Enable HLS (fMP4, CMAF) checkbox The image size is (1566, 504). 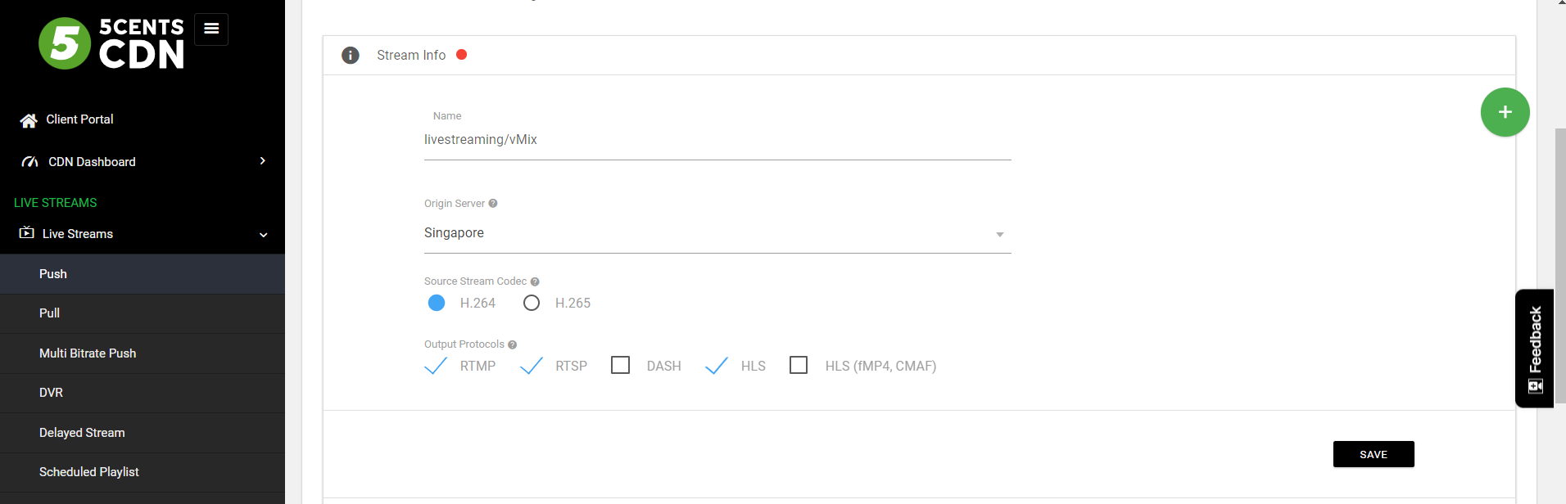(x=799, y=365)
